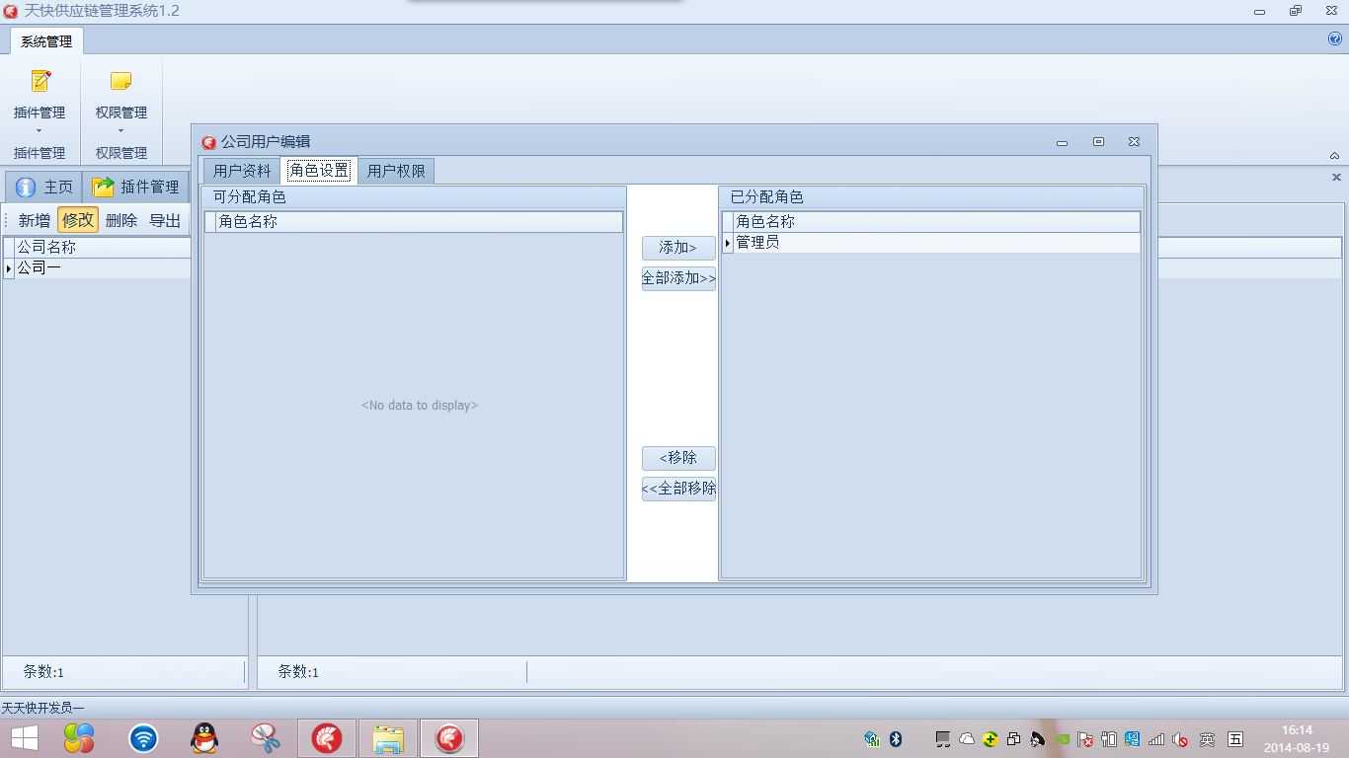The height and width of the screenshot is (758, 1349).
Task: Click the green circular tray icon
Action: pyautogui.click(x=990, y=738)
